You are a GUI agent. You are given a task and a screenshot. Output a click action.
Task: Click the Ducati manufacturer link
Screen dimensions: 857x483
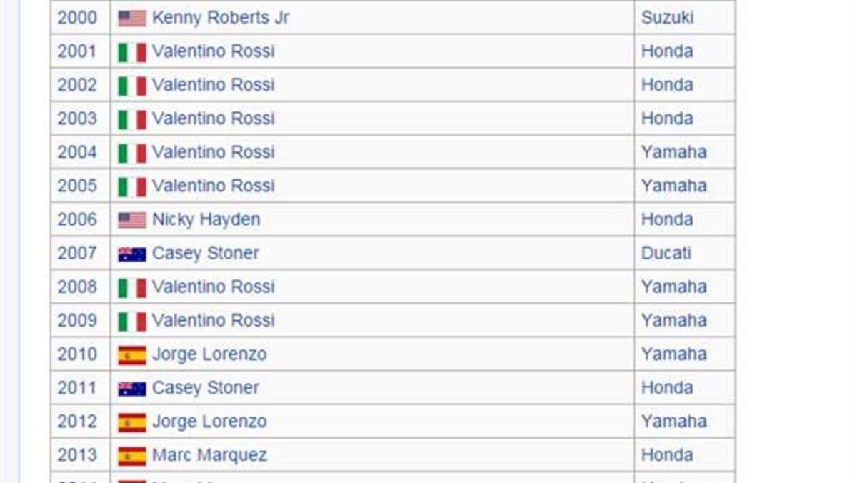[x=666, y=253]
